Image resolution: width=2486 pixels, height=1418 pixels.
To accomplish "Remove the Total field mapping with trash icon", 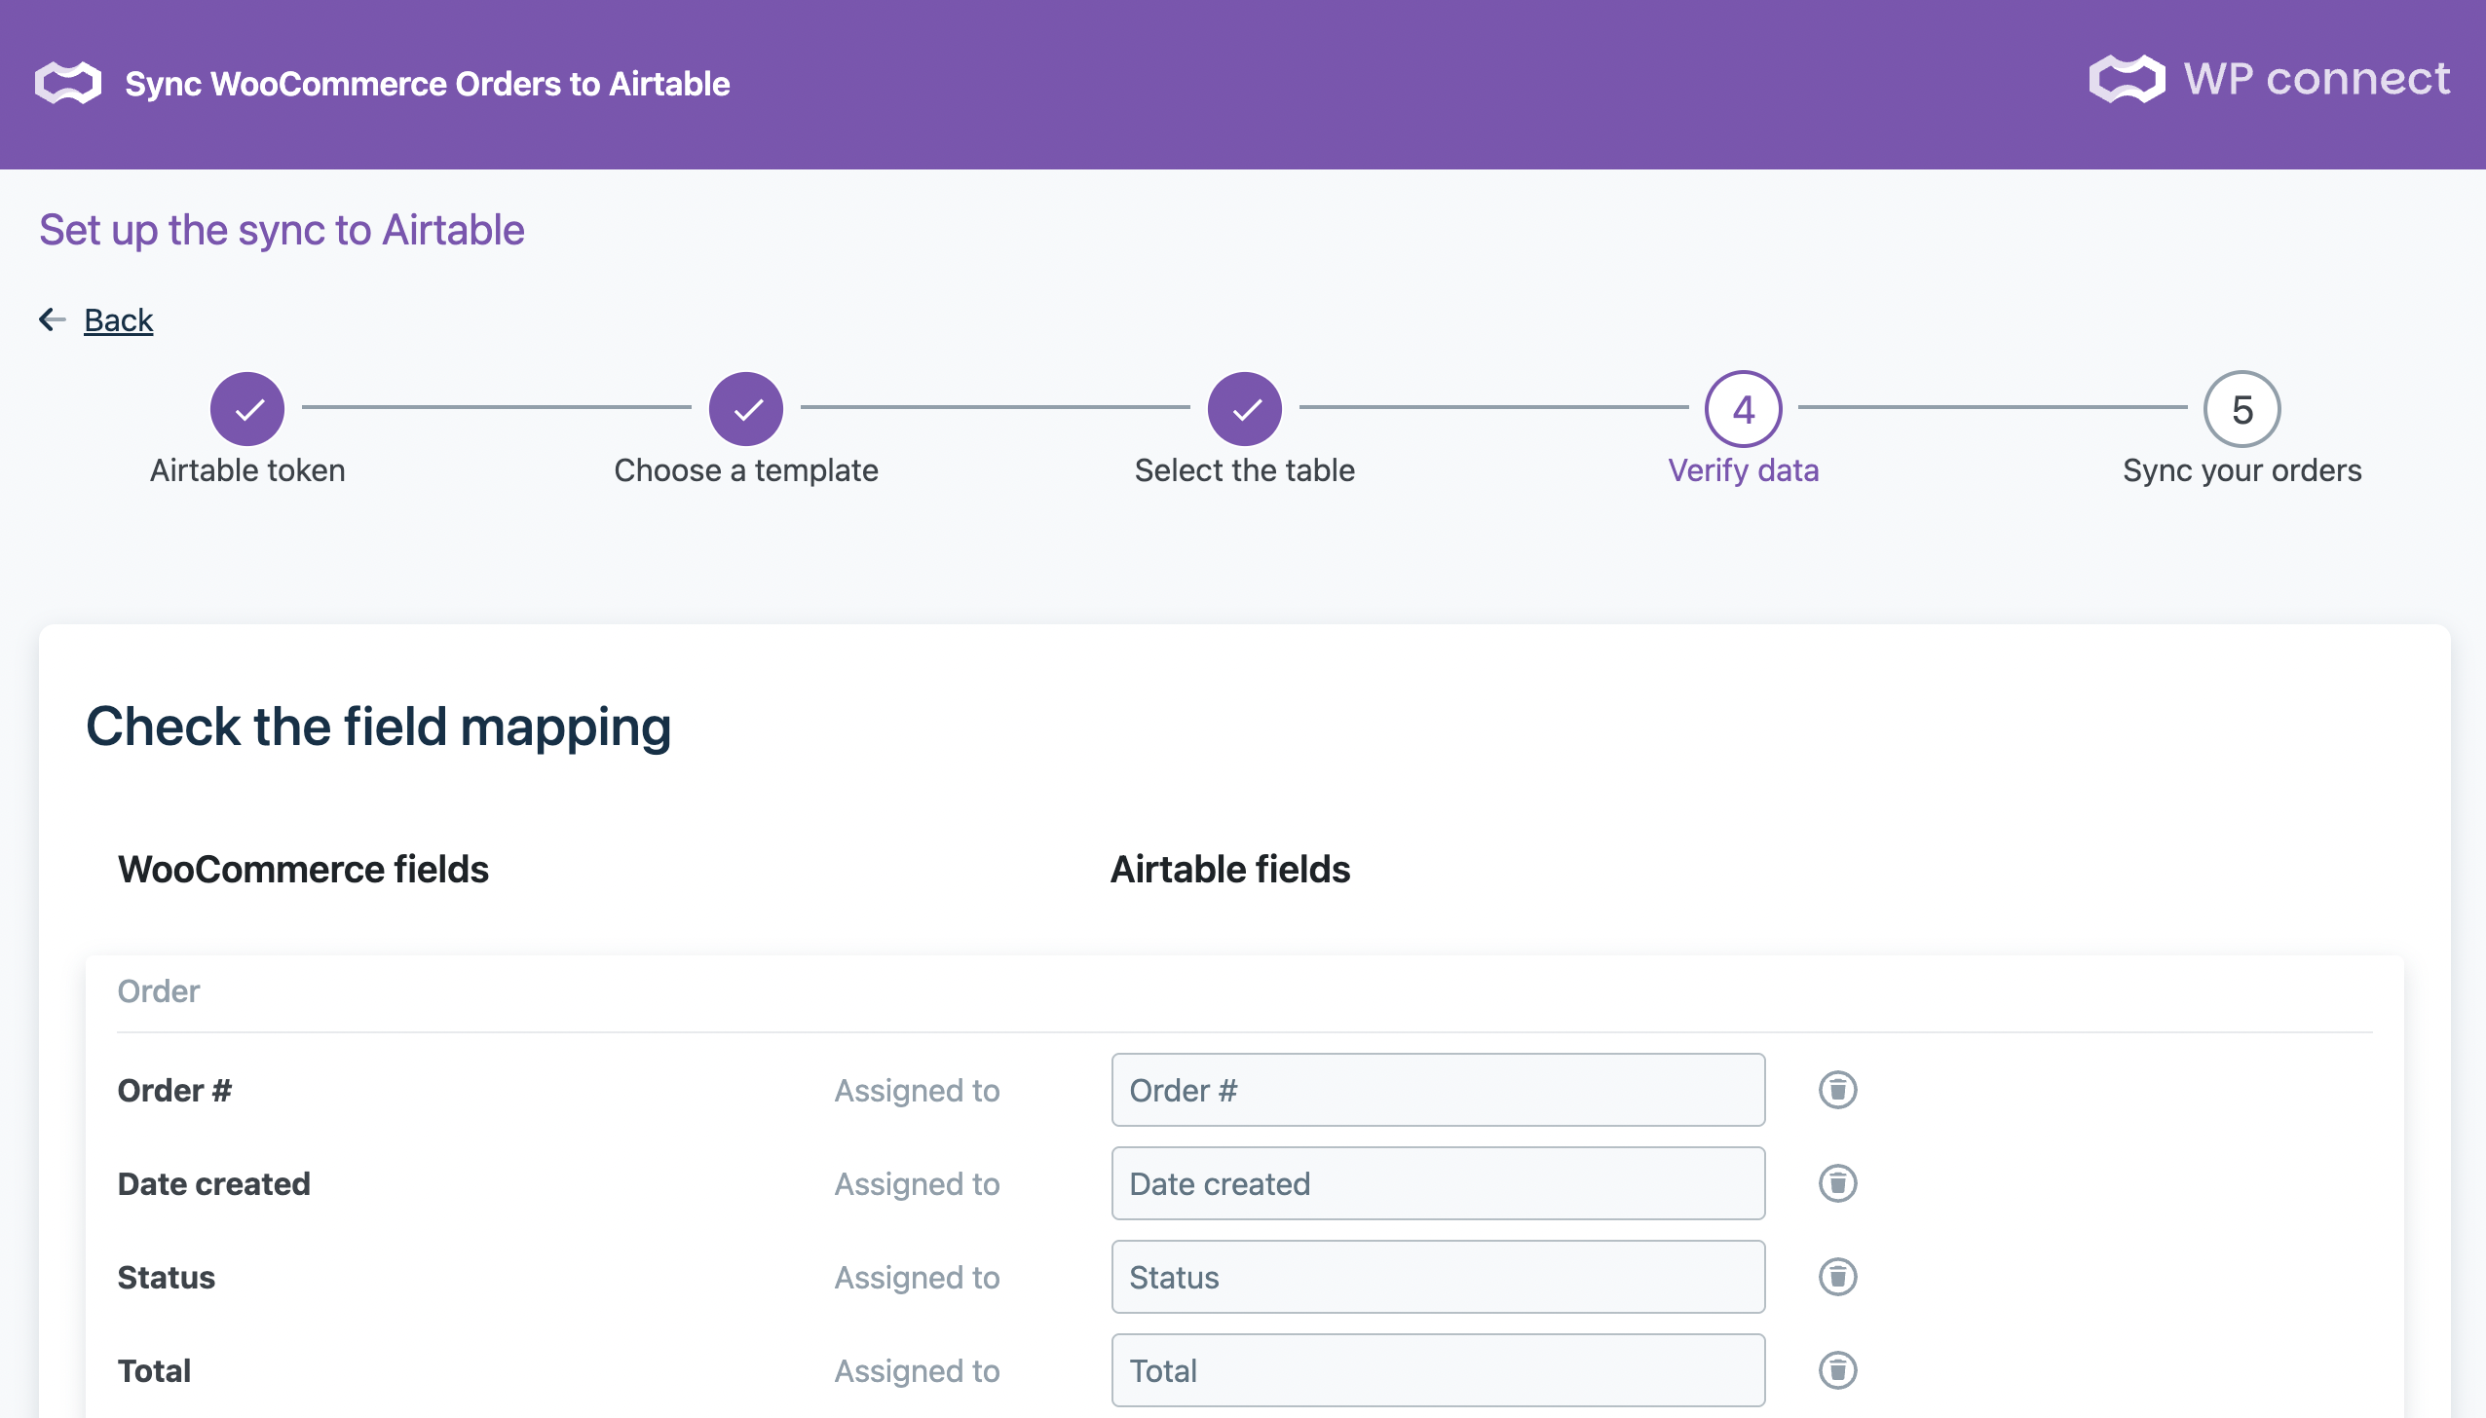I will [x=1837, y=1370].
